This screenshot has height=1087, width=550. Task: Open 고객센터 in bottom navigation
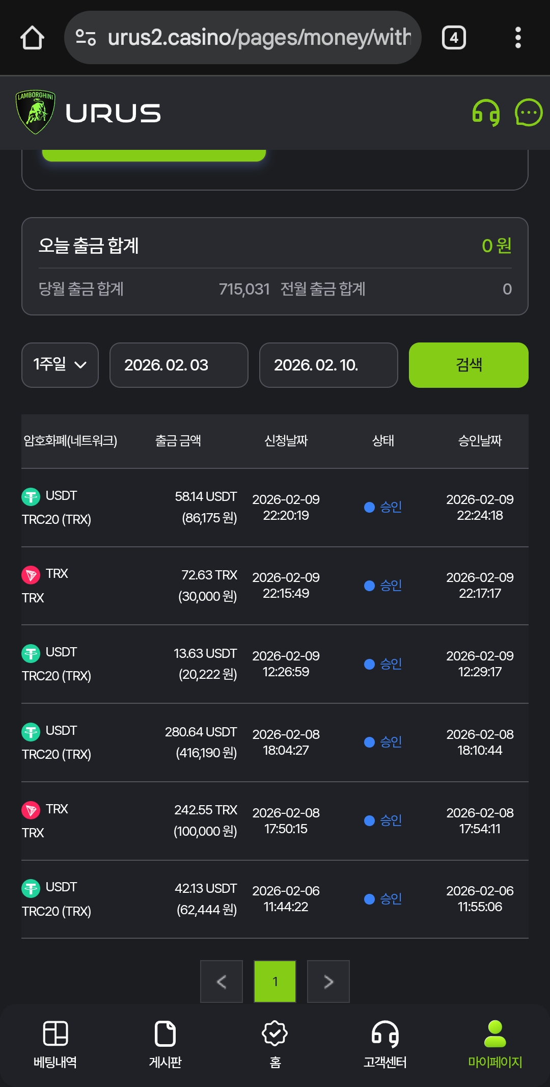pos(385,1044)
